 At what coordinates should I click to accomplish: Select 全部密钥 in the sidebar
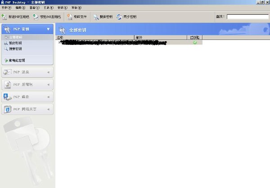click(27, 37)
